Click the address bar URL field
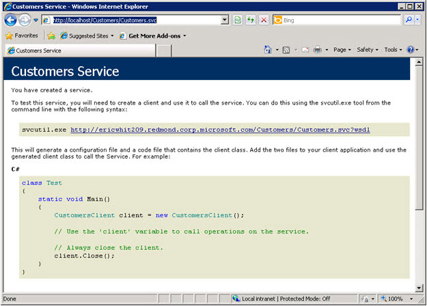 coord(132,20)
